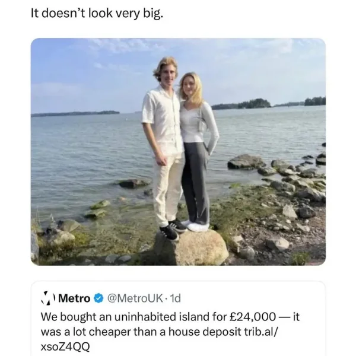Click the distant low island on the left horizon
Screen dimensions: 356x356
75,113
